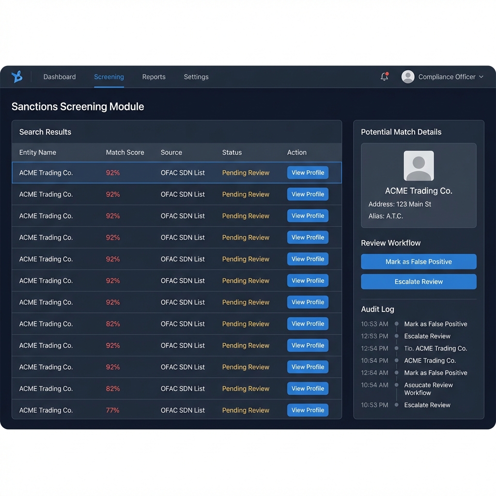
Task: Expand the Compliance Officer account dropdown
Action: tap(480, 77)
